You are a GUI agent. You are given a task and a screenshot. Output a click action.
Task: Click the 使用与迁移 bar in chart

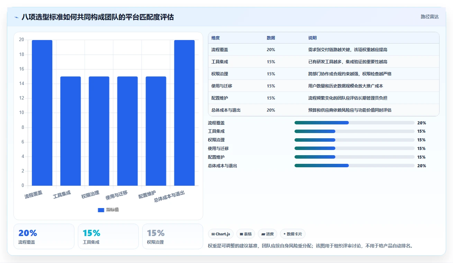pos(127,131)
